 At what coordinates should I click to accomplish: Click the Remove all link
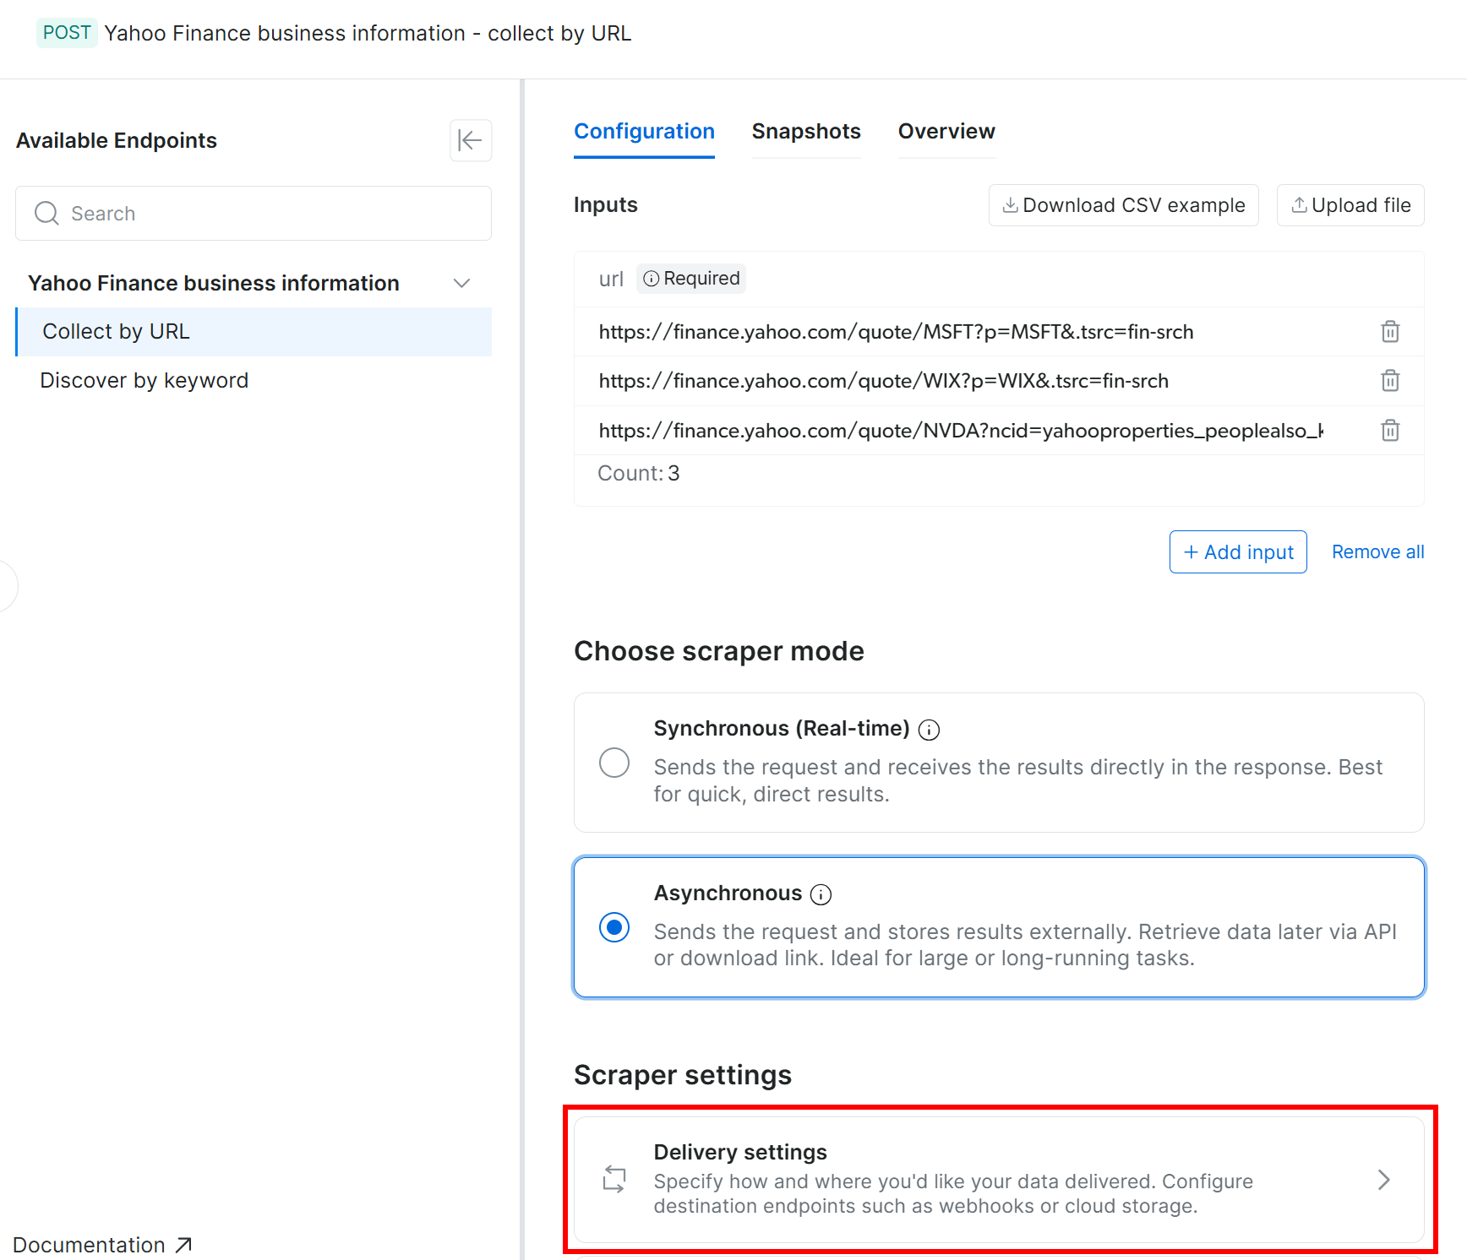pyautogui.click(x=1377, y=552)
